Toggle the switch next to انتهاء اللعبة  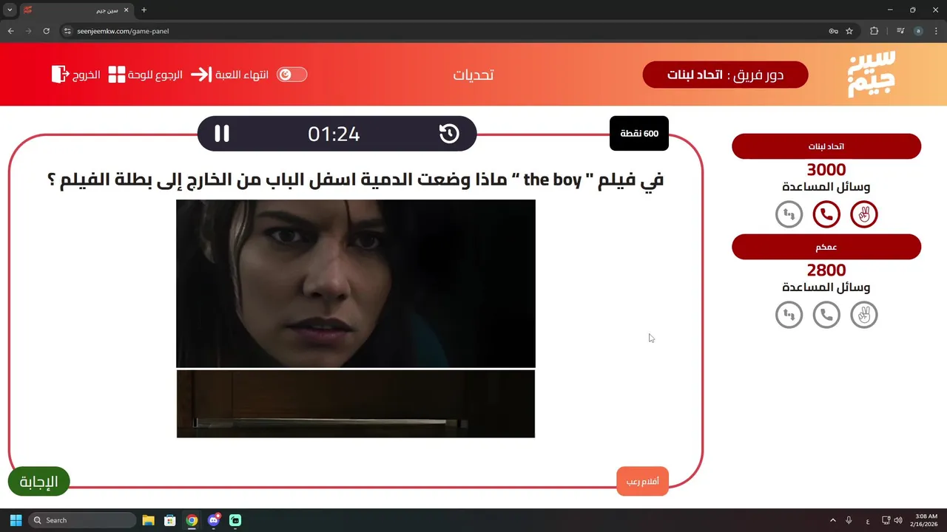coord(291,75)
